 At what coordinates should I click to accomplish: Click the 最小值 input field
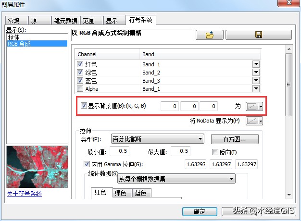click(x=120, y=151)
